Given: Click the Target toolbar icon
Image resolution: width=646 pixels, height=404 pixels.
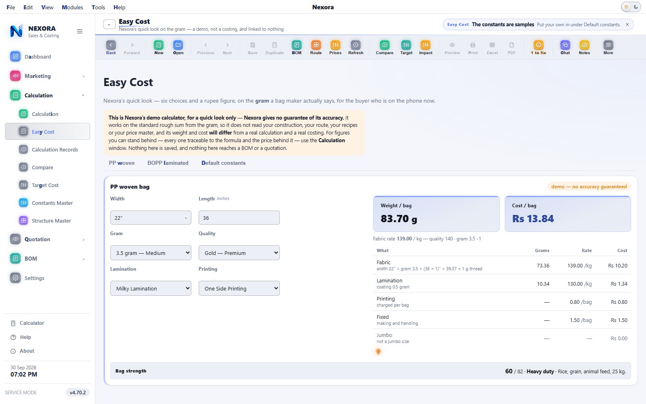Looking at the screenshot, I should (x=406, y=47).
